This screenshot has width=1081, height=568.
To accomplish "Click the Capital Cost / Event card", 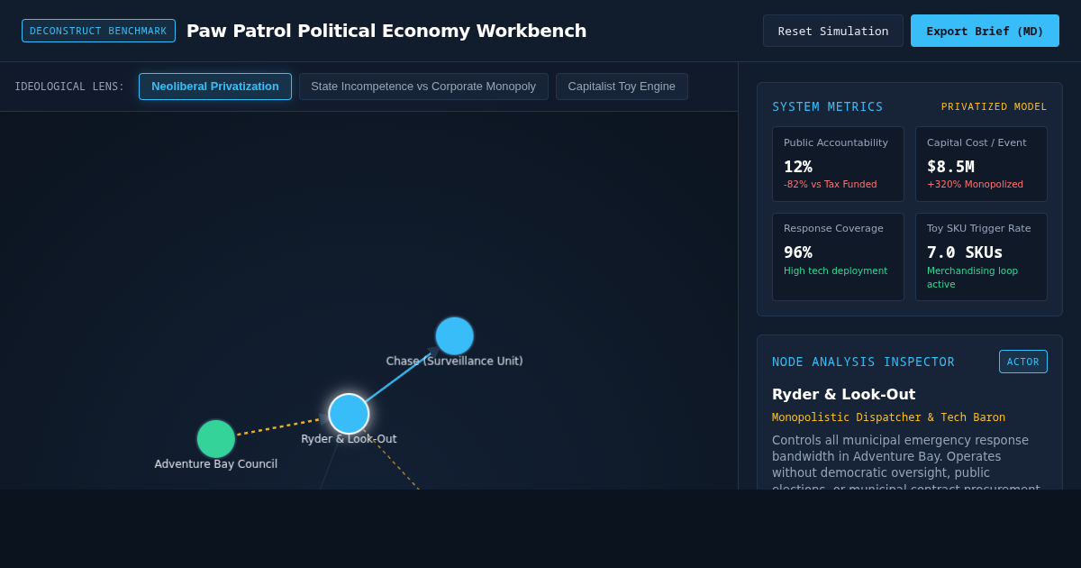I will pos(981,164).
